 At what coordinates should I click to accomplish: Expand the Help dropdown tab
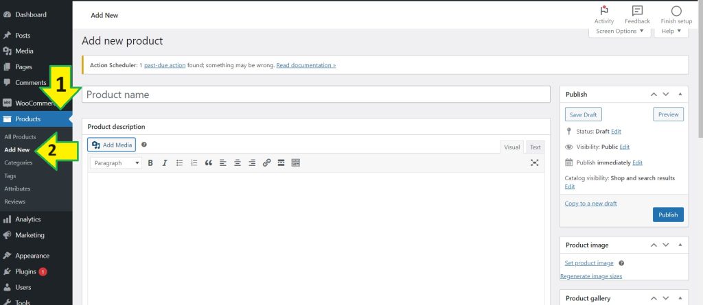coord(671,32)
